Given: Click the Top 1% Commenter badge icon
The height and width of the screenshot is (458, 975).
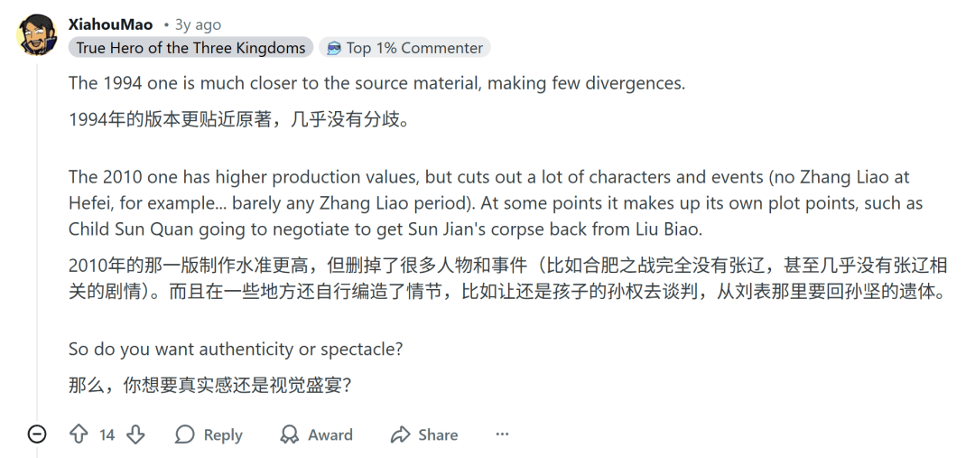Looking at the screenshot, I should (334, 48).
